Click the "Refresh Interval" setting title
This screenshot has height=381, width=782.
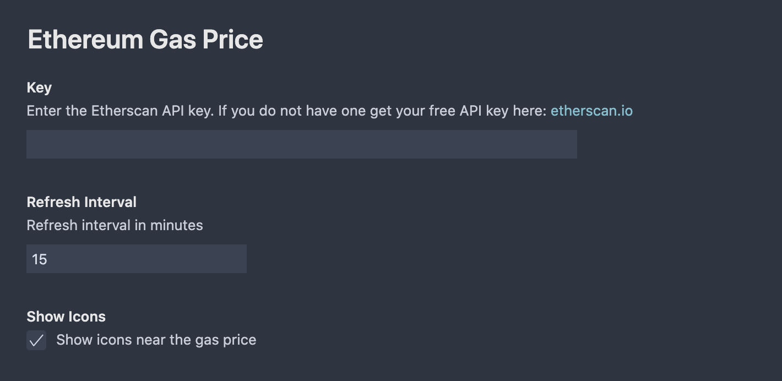tap(82, 202)
